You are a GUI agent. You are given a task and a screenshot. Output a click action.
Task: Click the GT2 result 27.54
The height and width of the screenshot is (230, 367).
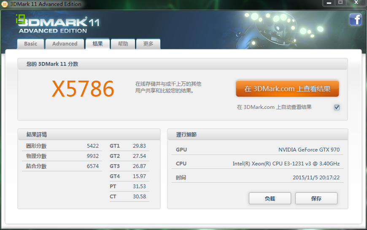point(139,156)
